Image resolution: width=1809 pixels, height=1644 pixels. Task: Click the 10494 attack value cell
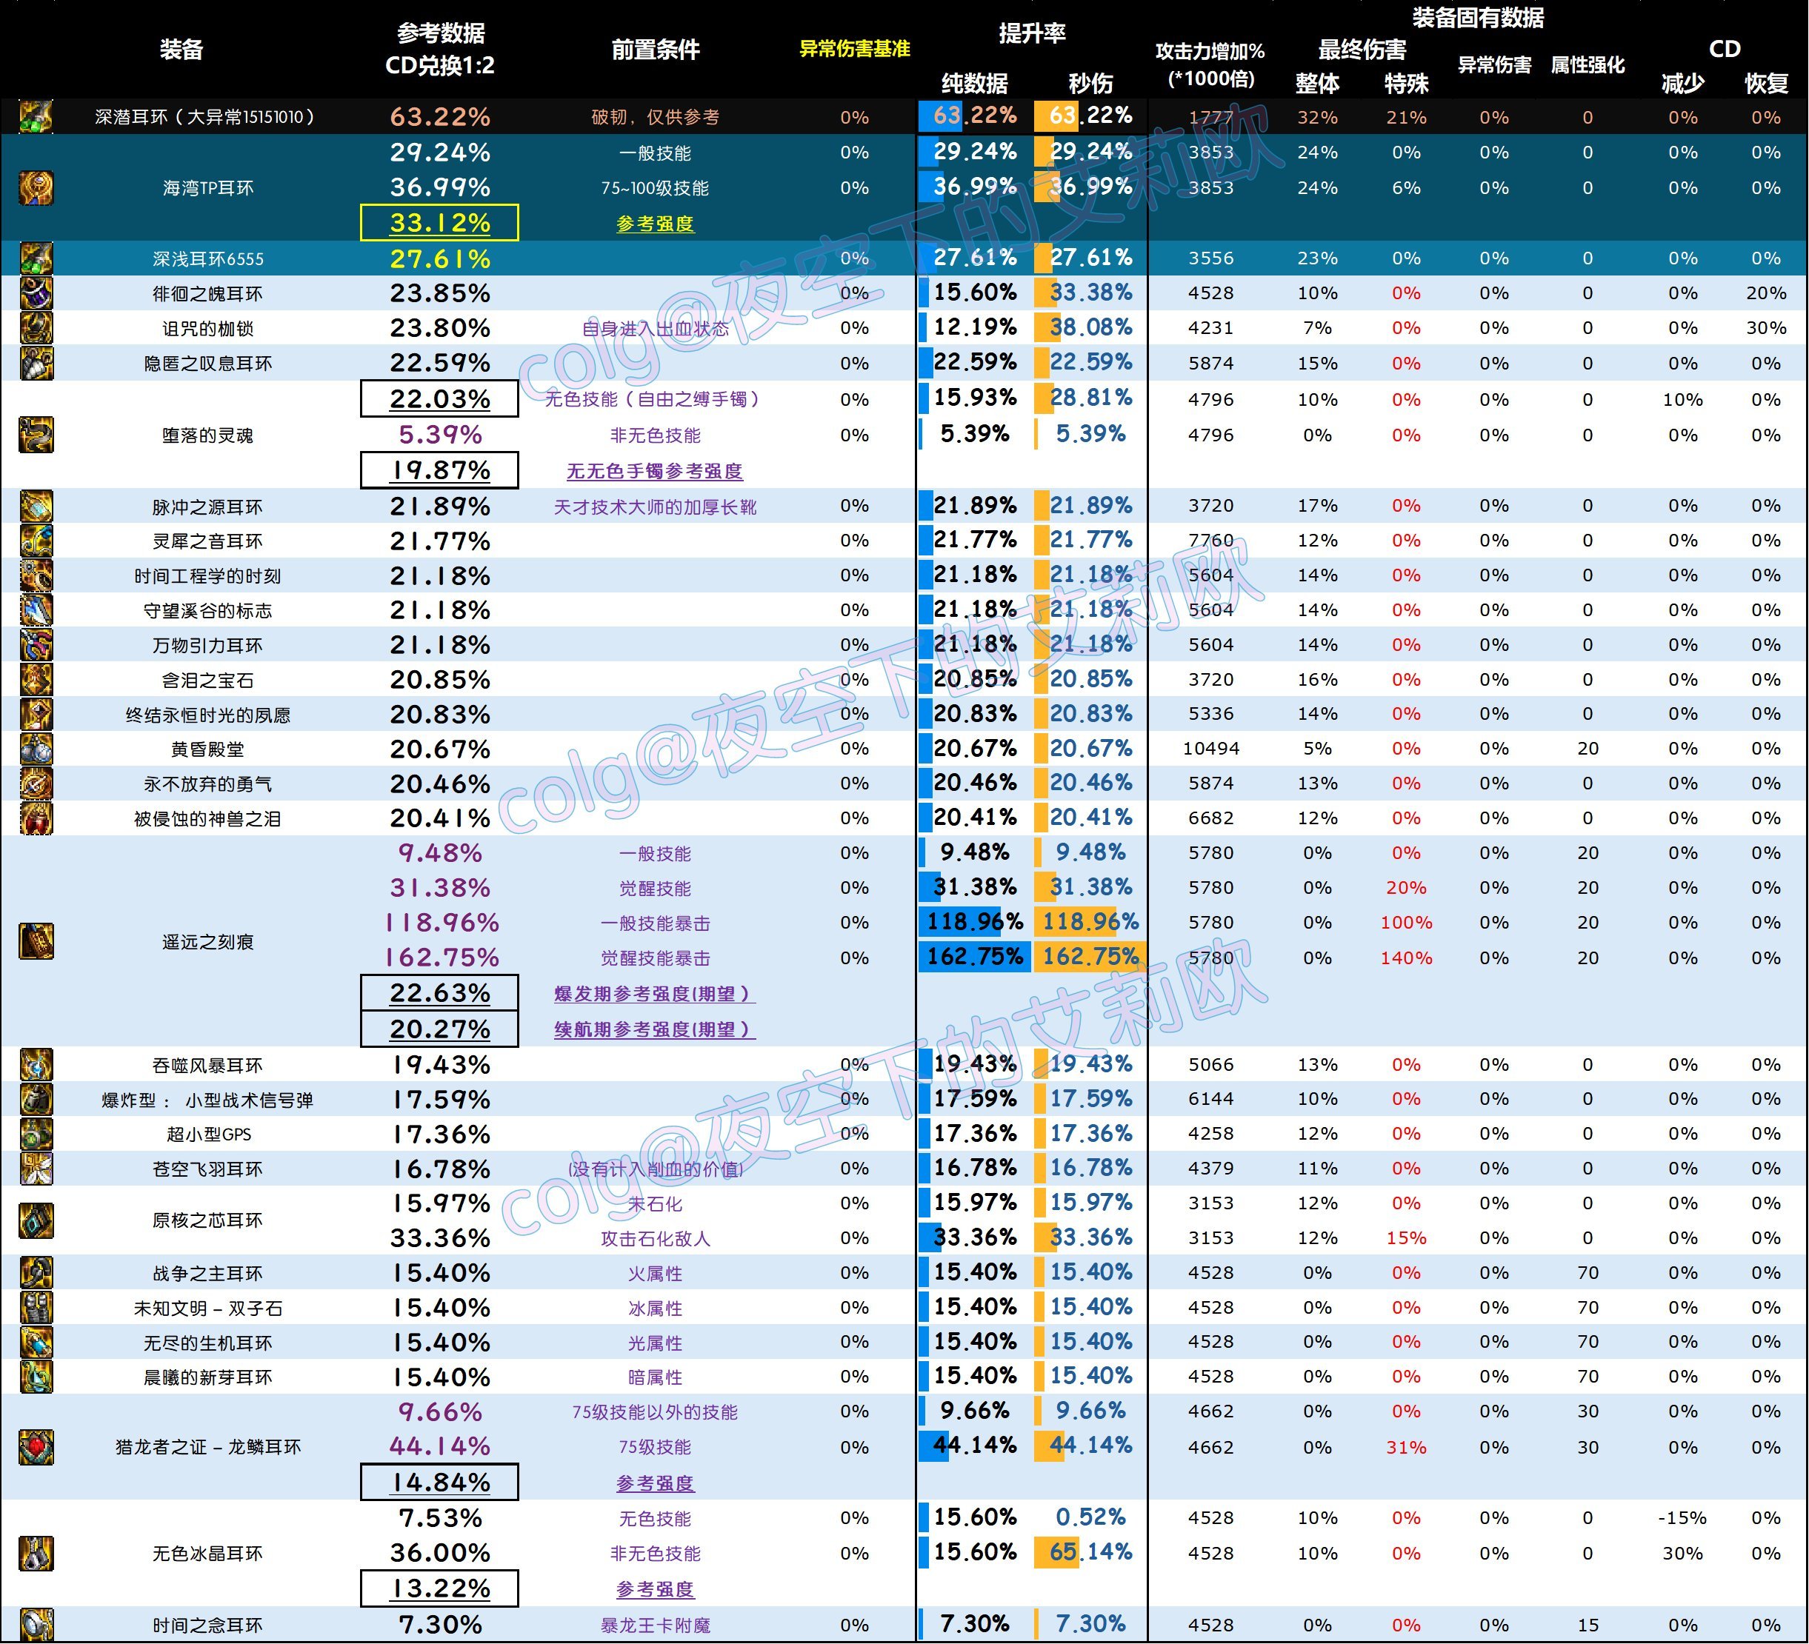[x=1210, y=748]
